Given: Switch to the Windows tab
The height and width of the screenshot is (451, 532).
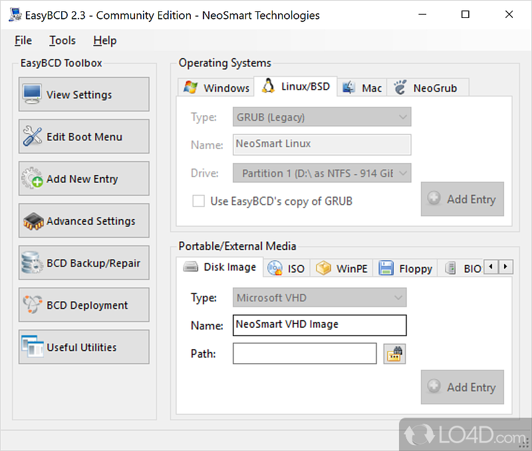Looking at the screenshot, I should click(x=217, y=88).
